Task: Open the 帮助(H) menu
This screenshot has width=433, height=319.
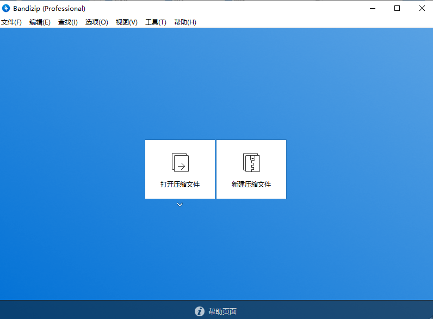Action: coord(185,22)
